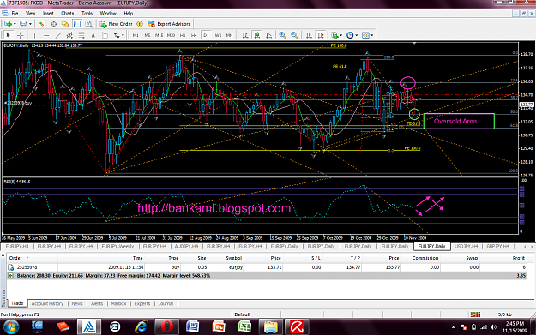
Task: Open the Insert menu
Action: (x=48, y=14)
